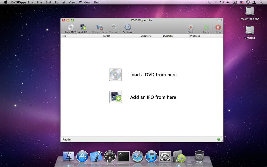Click the Duration column header
Screen dimensions: 267x167
click(x=176, y=36)
